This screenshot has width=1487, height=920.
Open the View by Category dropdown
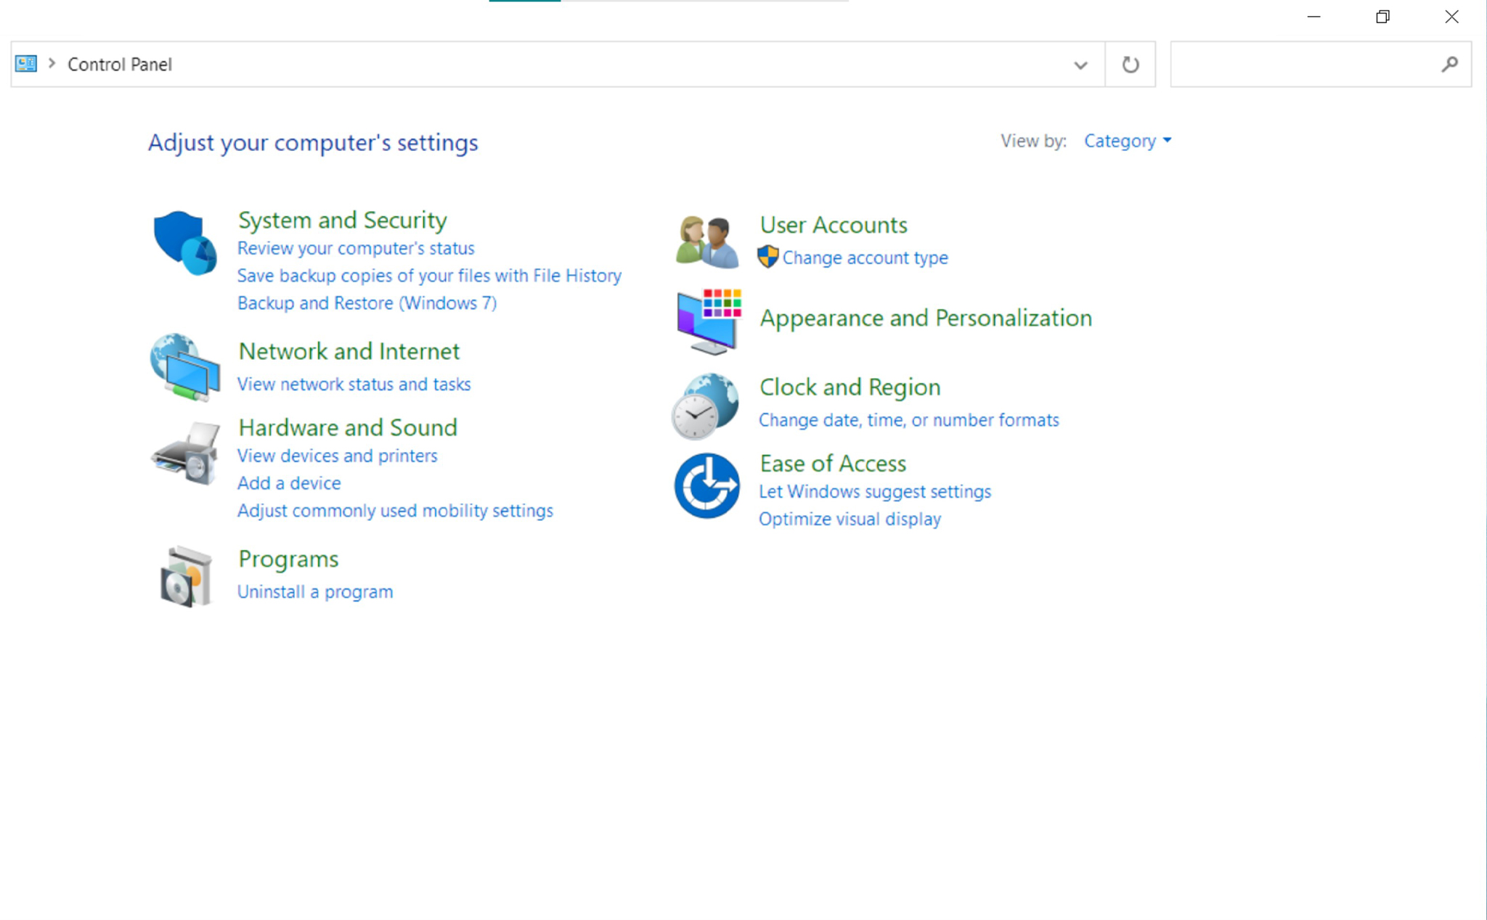click(x=1128, y=141)
